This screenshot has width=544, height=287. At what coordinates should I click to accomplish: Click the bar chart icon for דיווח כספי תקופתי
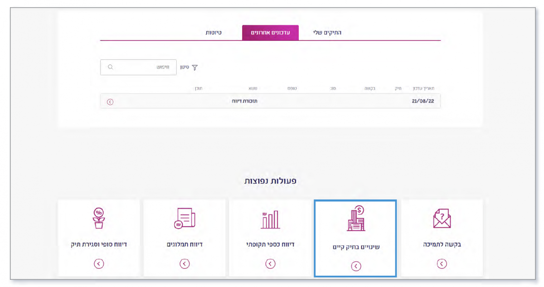pyautogui.click(x=270, y=219)
